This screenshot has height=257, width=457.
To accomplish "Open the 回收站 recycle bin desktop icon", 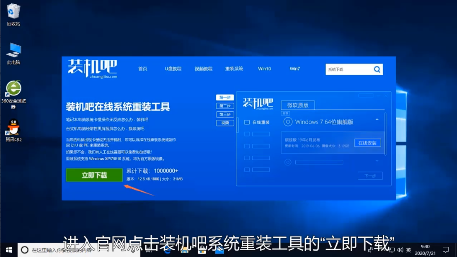I will 13,15.
